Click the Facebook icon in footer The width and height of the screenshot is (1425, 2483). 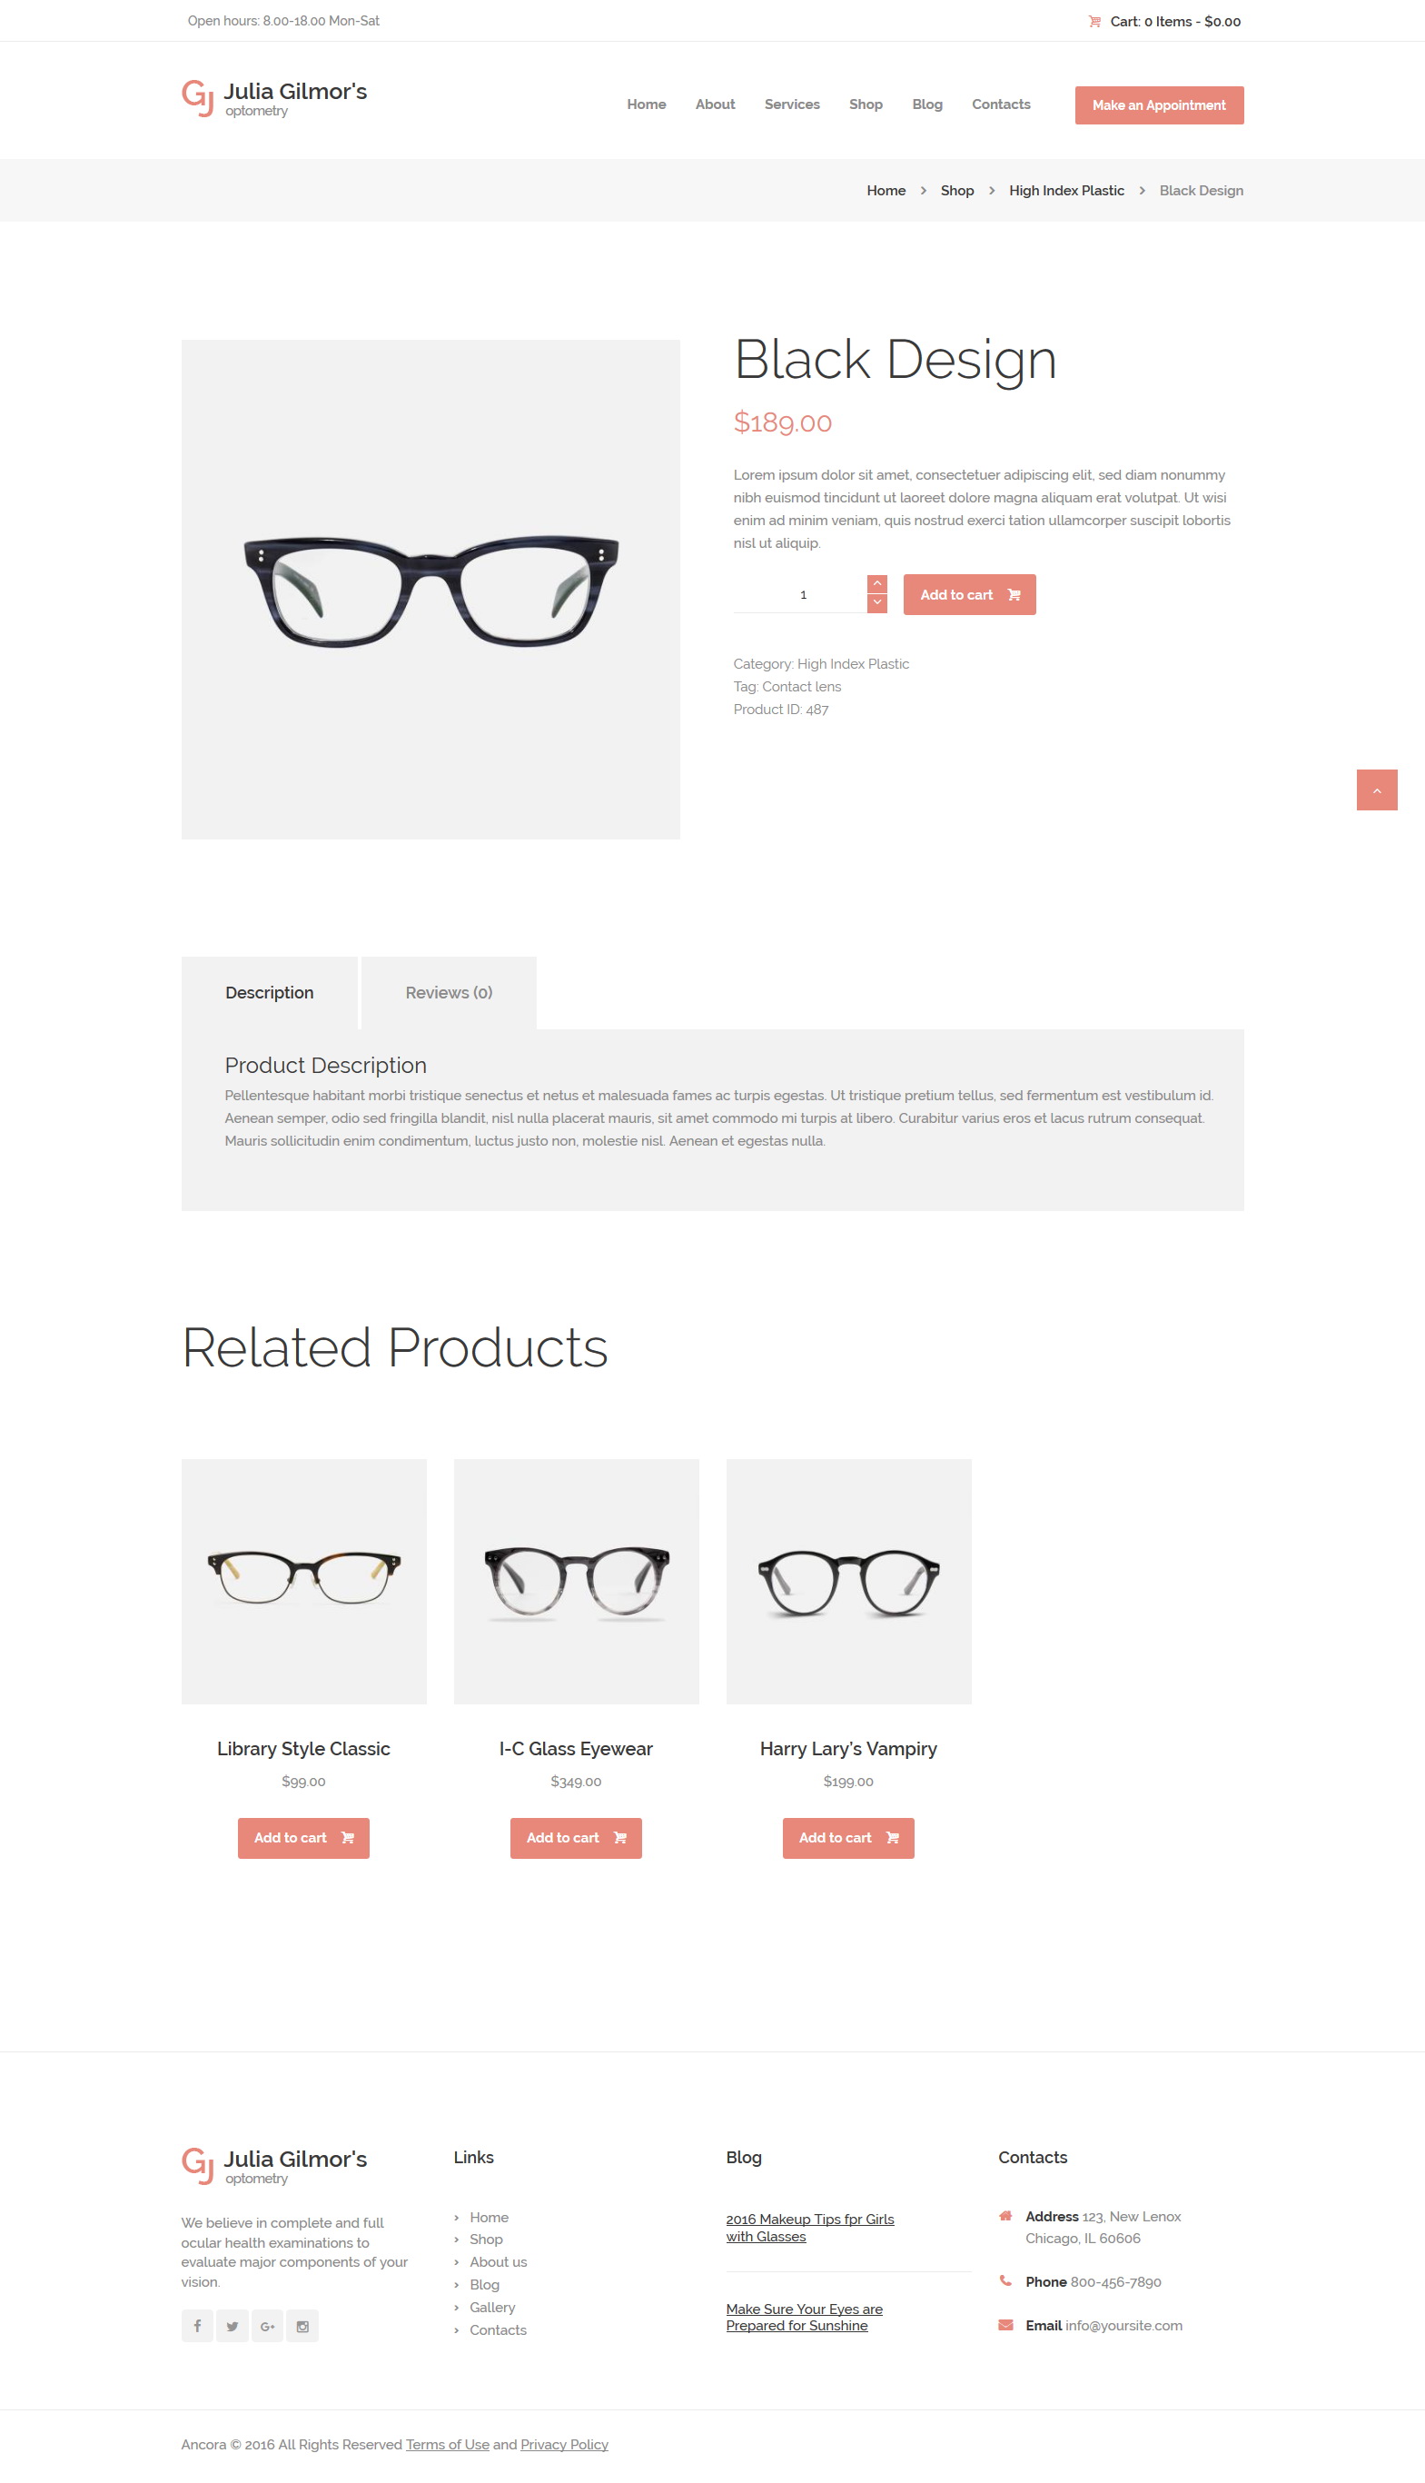point(197,2324)
